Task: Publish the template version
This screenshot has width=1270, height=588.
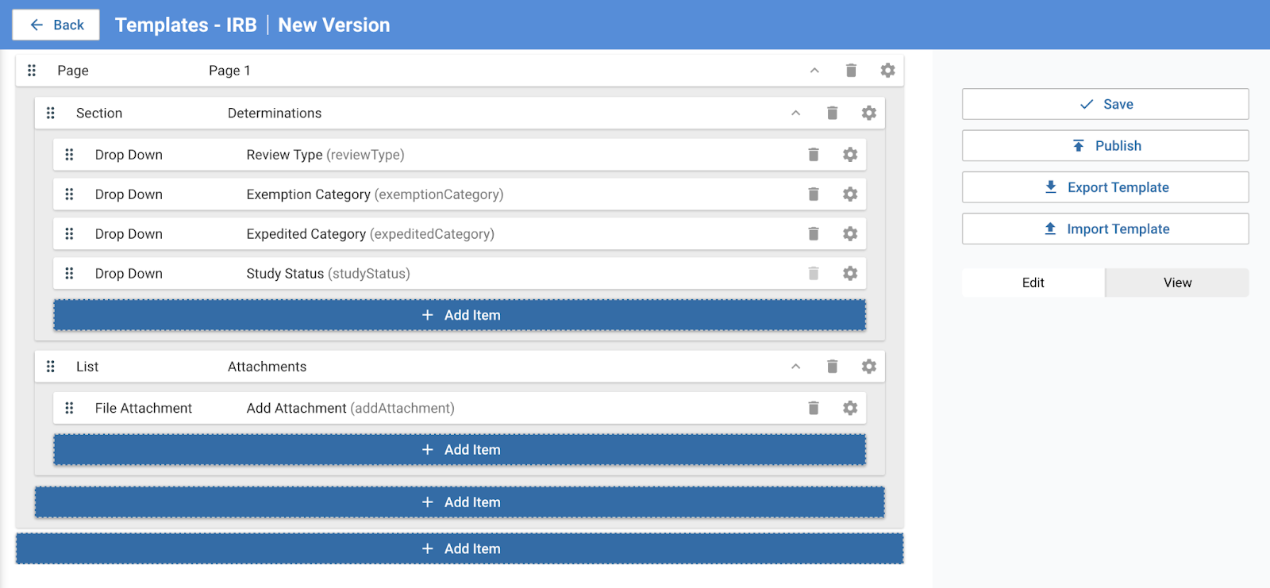Action: [x=1105, y=146]
